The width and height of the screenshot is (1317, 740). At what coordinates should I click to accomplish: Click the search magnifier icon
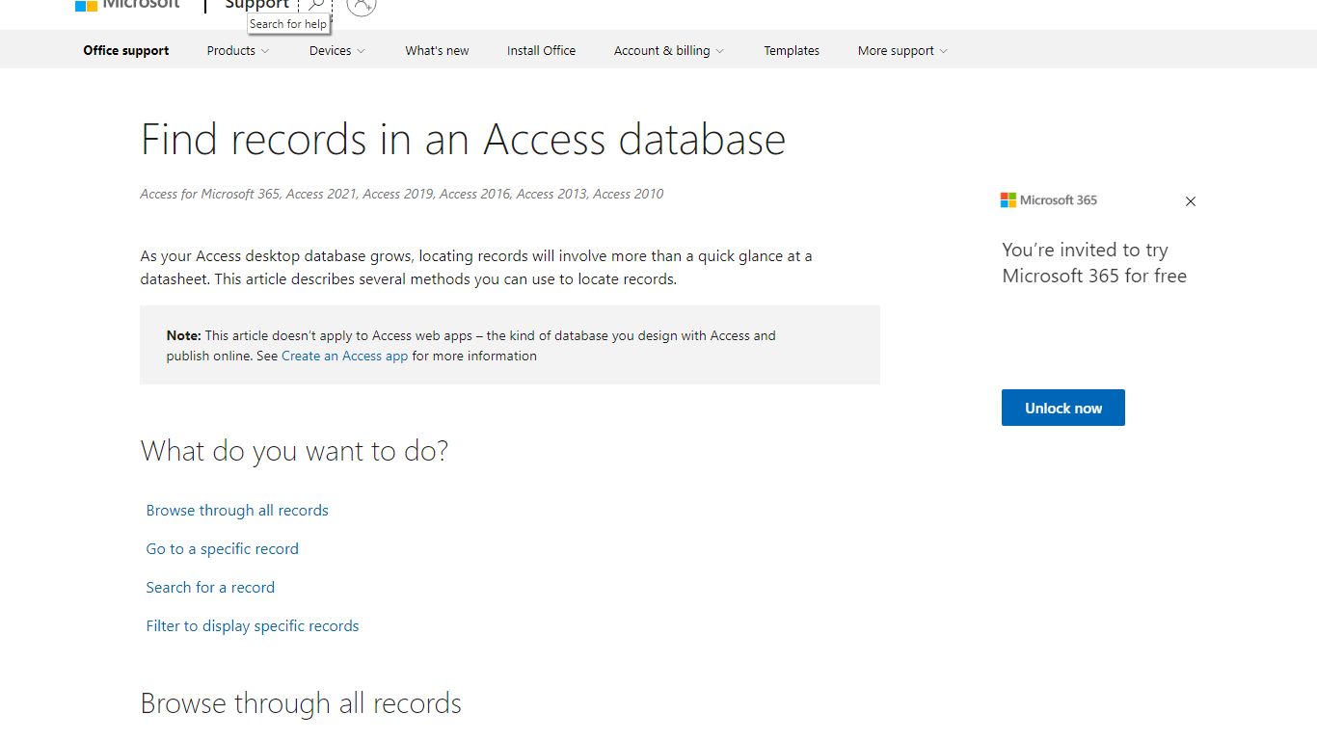pyautogui.click(x=315, y=5)
